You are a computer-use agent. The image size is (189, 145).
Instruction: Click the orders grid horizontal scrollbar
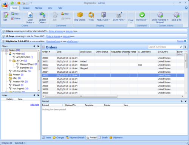point(81,96)
